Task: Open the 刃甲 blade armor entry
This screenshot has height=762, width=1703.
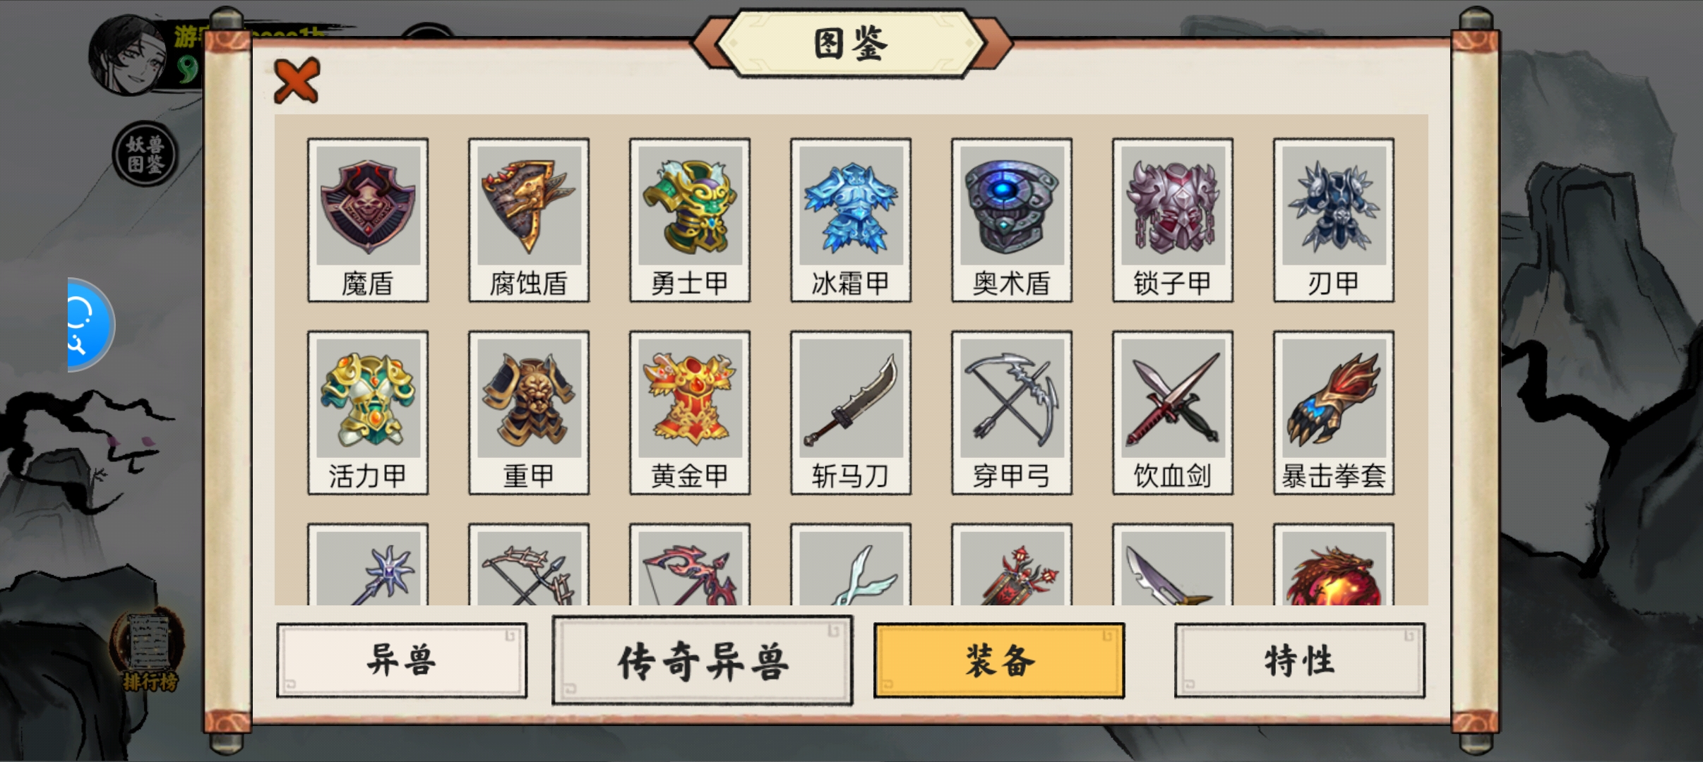Action: point(1334,220)
